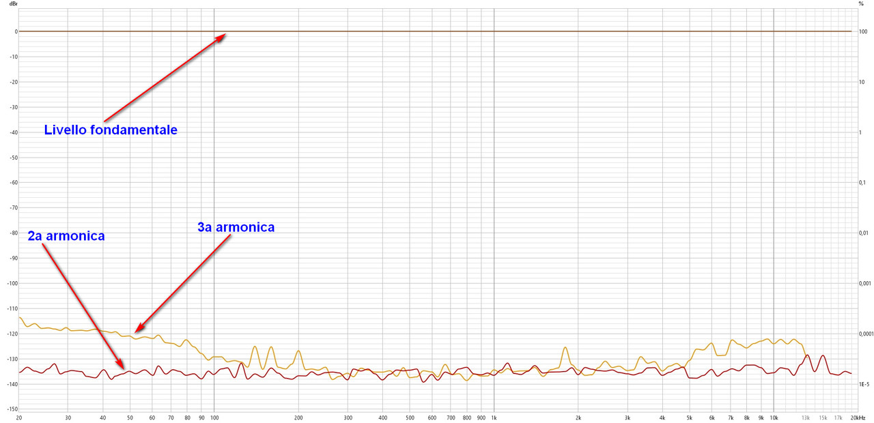
Task: Select the -50 tick on the dBr axis
Action: (12, 158)
